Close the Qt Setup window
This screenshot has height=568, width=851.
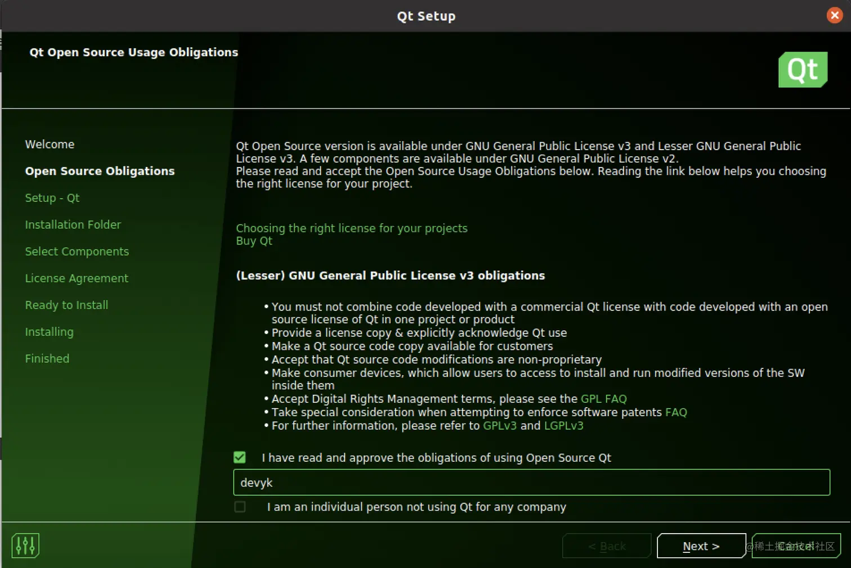click(835, 15)
